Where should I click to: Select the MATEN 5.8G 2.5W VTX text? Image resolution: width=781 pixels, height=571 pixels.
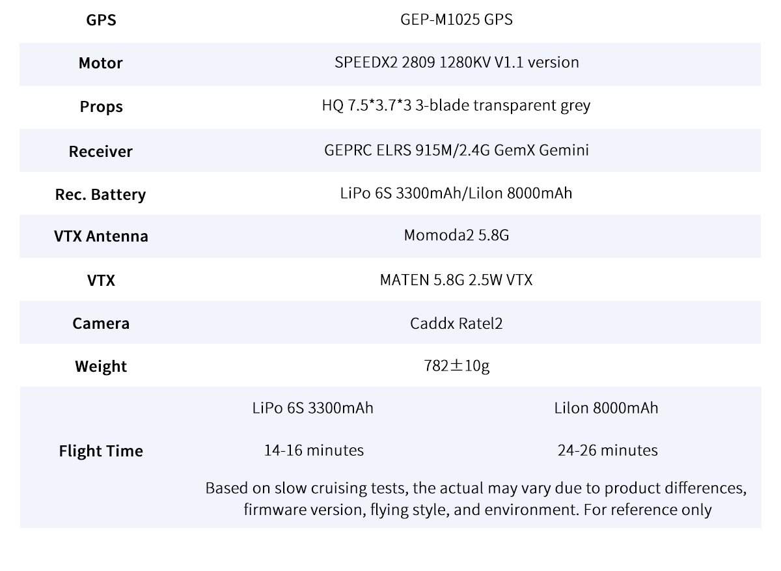456,280
